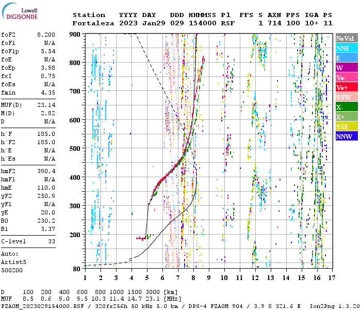
Task: Select the Vo- pink legend swatch
Action: [347, 78]
